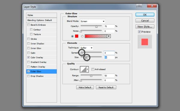
Task: Click the style preview thumbnail
Action: tap(145, 42)
